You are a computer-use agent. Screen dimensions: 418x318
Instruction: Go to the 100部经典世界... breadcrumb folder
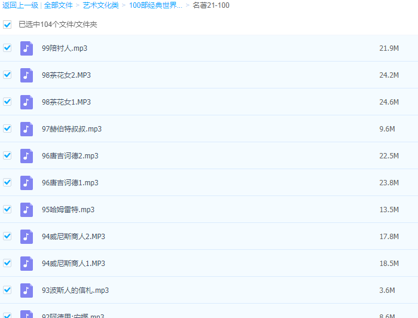[x=155, y=5]
